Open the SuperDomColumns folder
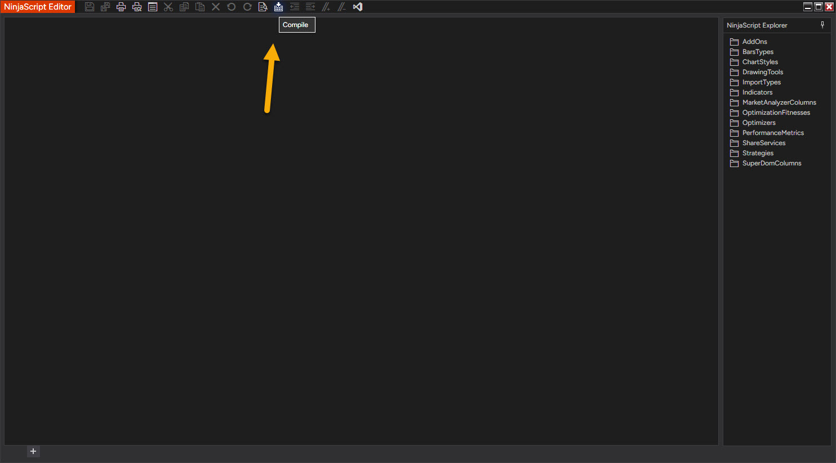This screenshot has width=836, height=463. click(766, 163)
